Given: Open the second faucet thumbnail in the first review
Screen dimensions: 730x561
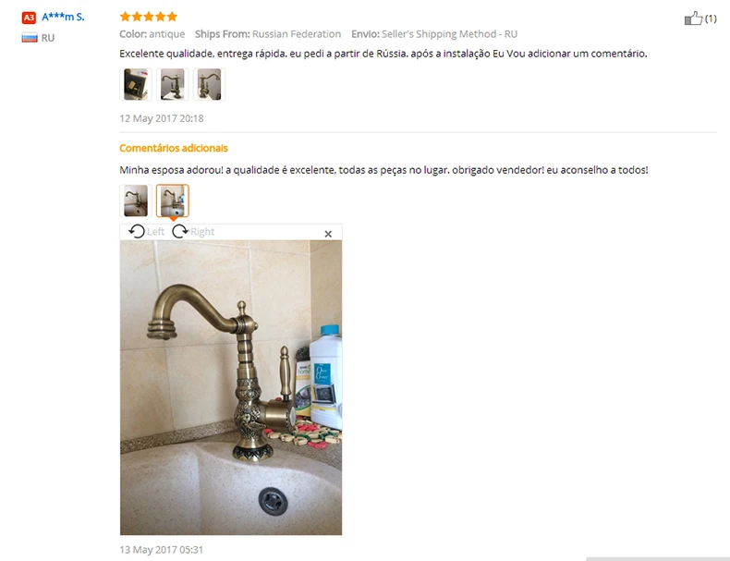Looking at the screenshot, I should click(172, 84).
